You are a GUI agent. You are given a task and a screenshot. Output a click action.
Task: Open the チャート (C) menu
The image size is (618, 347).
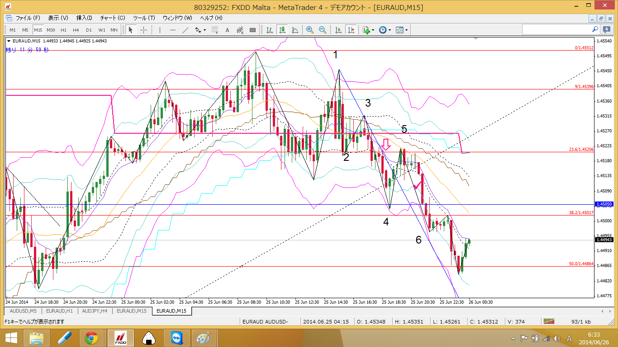coord(113,18)
